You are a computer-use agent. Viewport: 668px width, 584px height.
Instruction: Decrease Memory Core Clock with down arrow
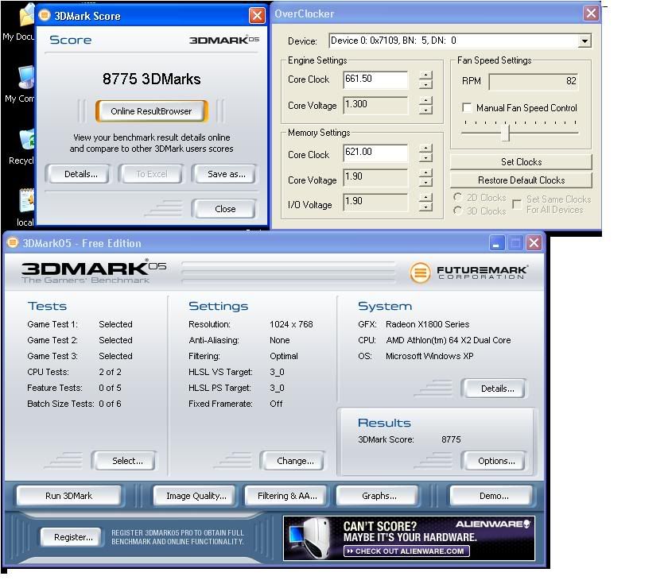click(x=425, y=157)
